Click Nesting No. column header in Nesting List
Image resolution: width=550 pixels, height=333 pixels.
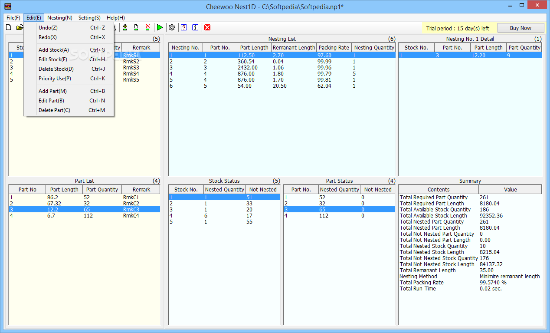pos(186,48)
